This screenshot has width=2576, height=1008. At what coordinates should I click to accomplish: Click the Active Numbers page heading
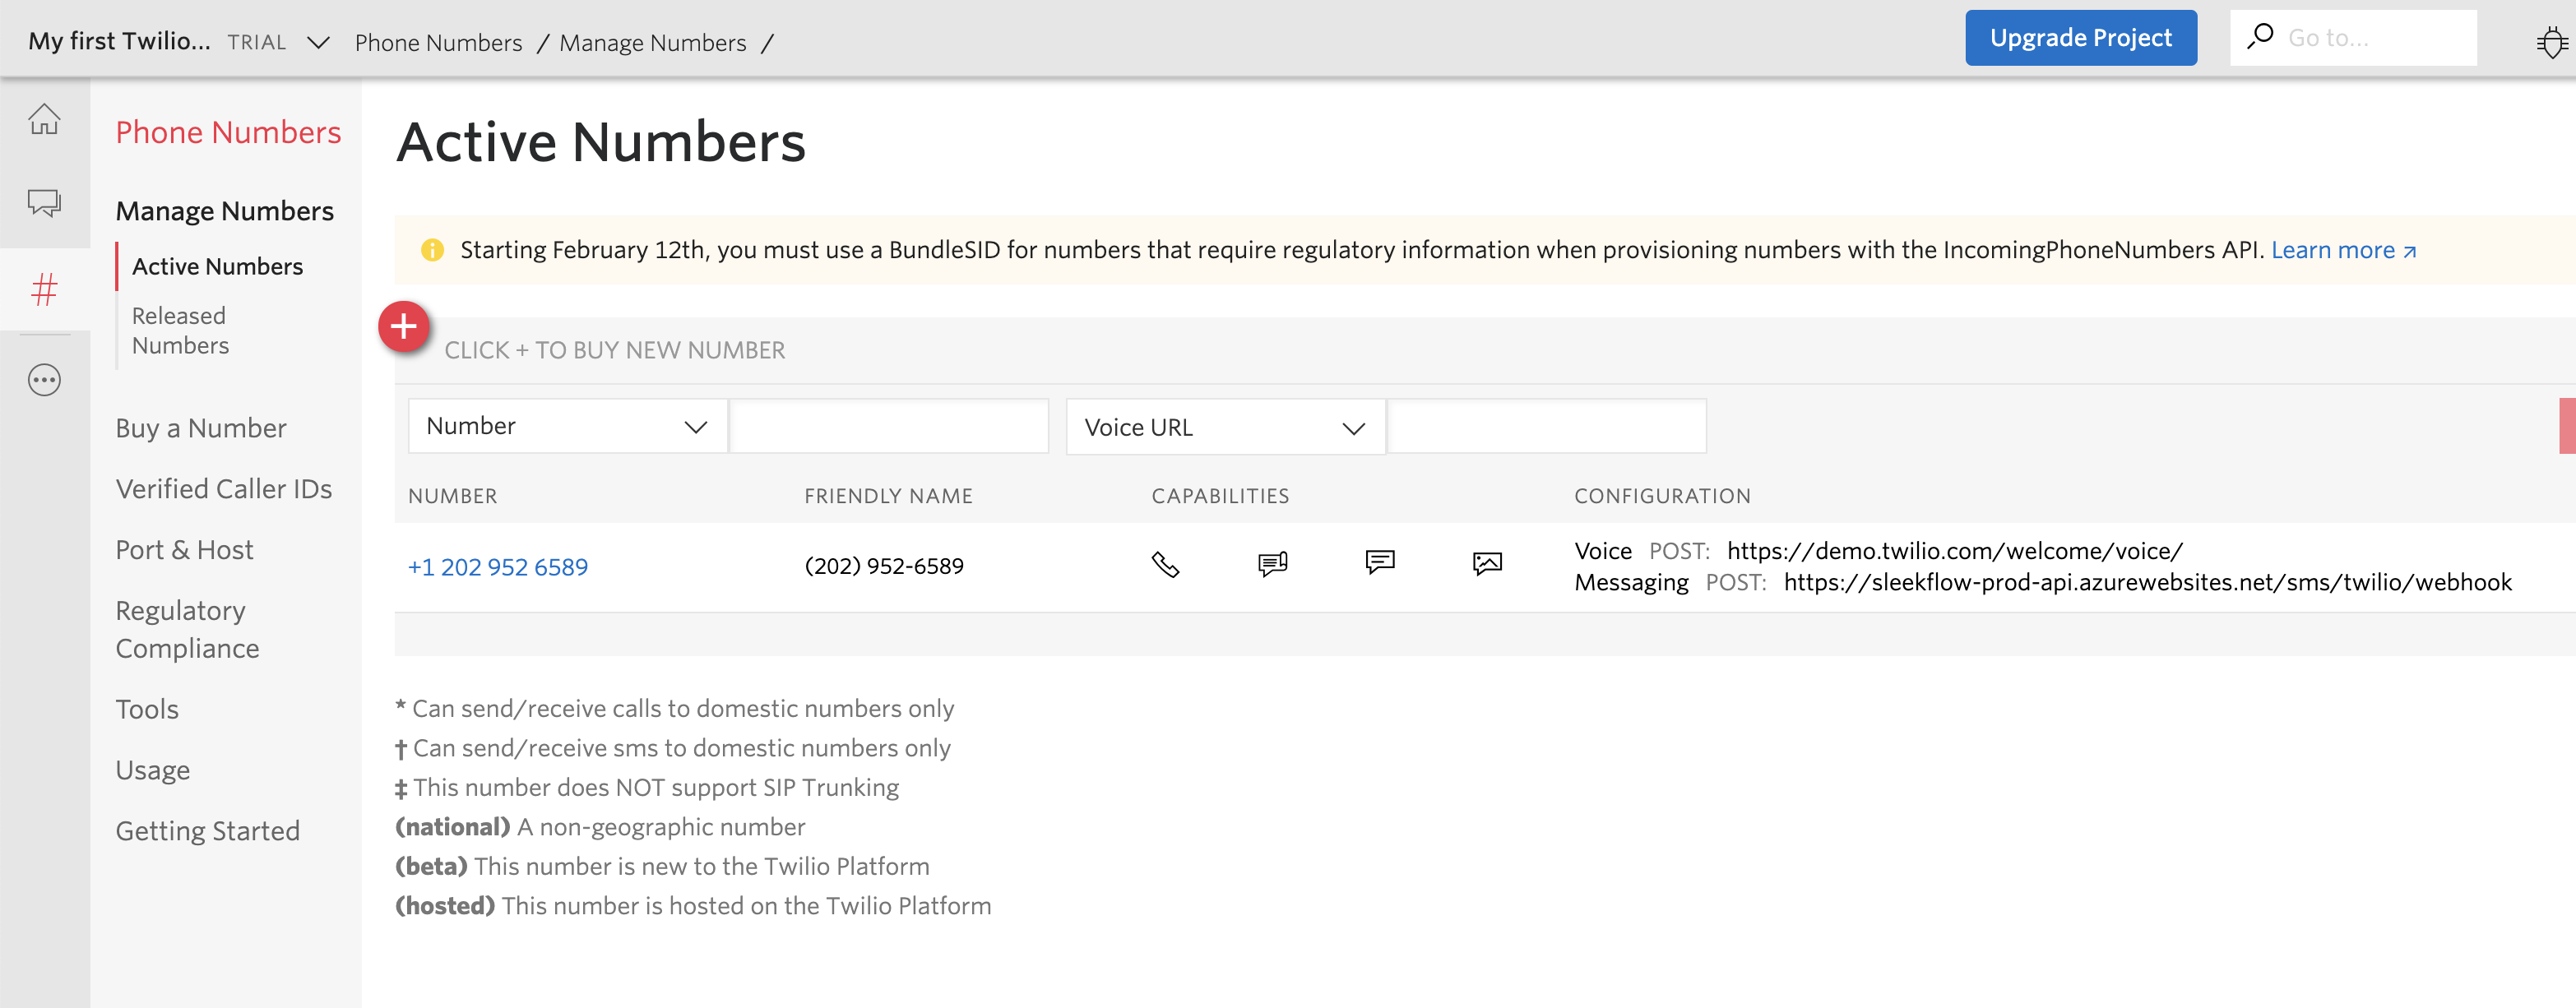pyautogui.click(x=601, y=142)
